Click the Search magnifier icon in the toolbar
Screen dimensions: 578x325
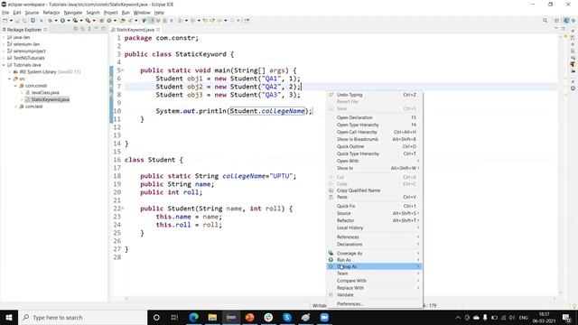545,21
